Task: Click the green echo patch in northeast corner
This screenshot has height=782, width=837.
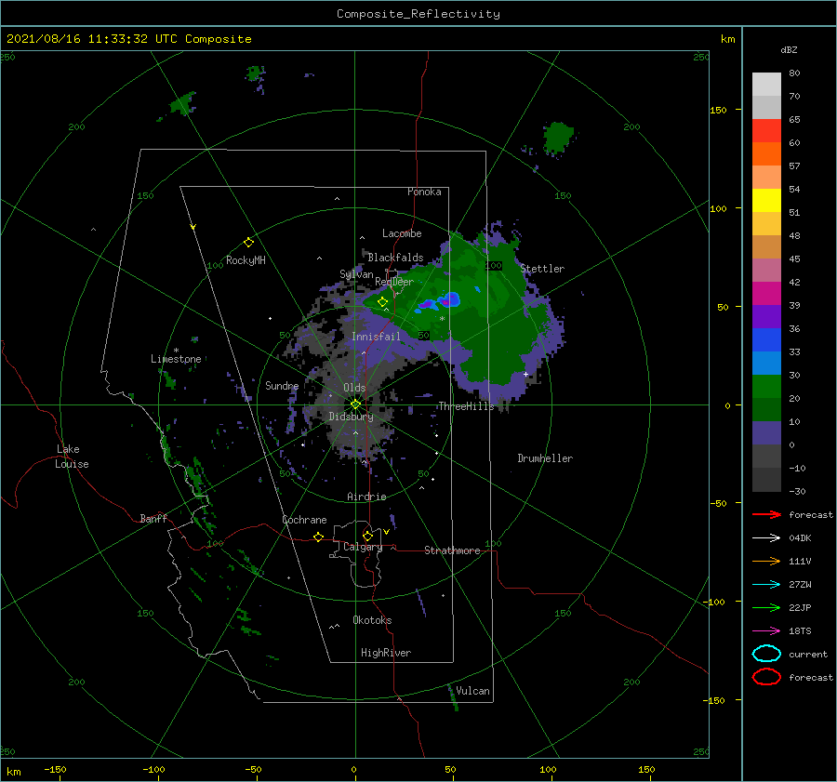Action: pos(558,138)
